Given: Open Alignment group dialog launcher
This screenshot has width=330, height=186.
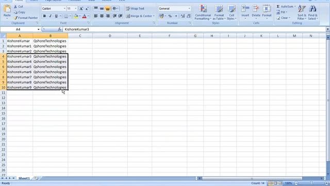Looking at the screenshot, I should pyautogui.click(x=154, y=23).
